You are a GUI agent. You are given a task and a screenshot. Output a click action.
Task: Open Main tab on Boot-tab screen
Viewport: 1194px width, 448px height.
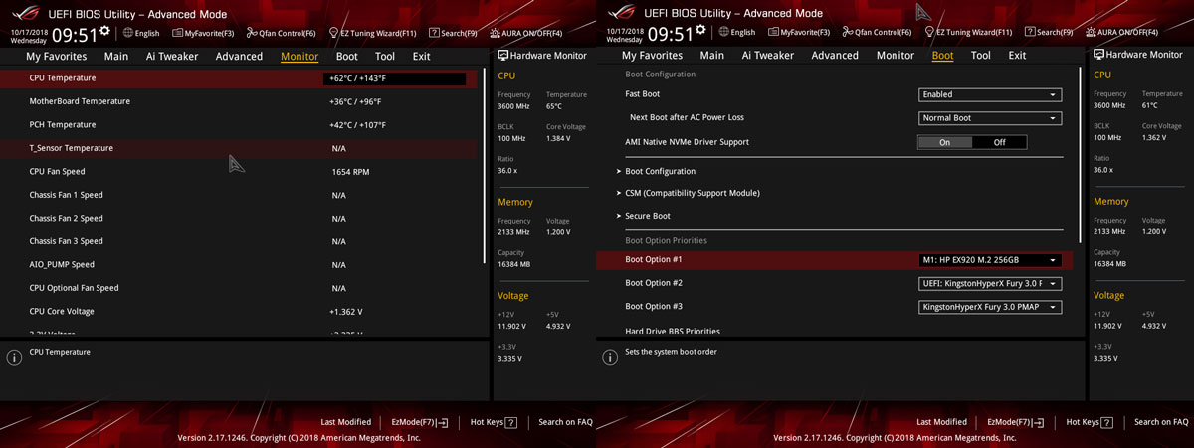712,56
